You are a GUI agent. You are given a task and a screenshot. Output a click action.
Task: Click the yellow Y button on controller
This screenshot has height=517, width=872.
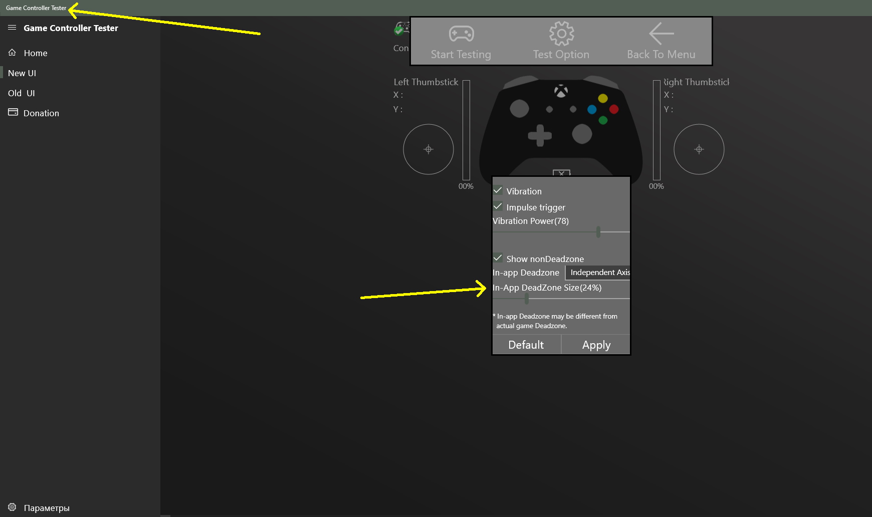(x=603, y=98)
